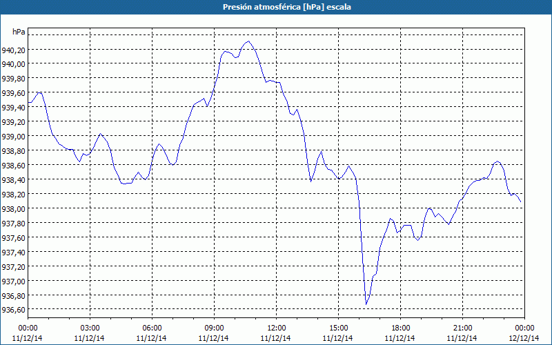The image size is (552, 345).
Task: Click the 938,20 y-axis label
Action: click(13, 195)
